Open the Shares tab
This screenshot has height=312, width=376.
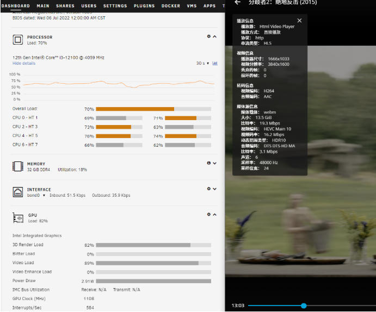pos(65,6)
